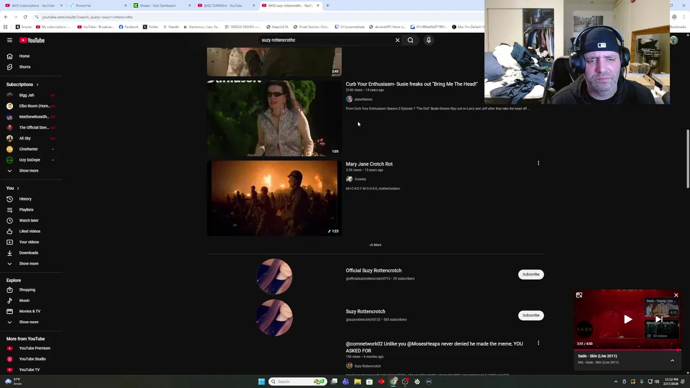Expand the miniplayer playlist chevron
This screenshot has width=690, height=388.
click(672, 360)
